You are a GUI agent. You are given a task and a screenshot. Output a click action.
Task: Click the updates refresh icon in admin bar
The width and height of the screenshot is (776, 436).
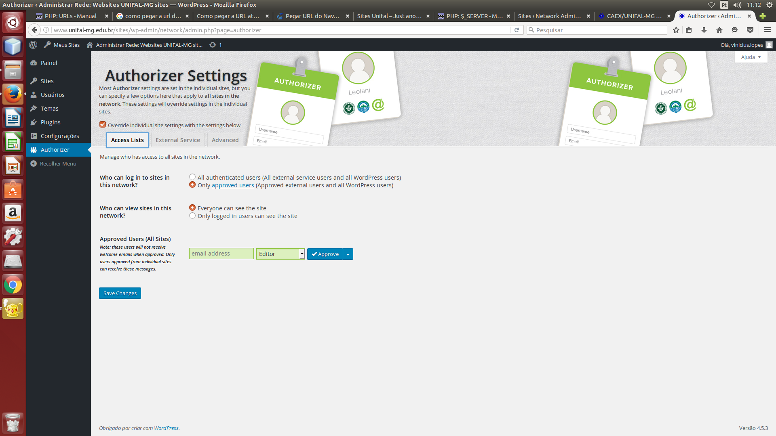pos(213,45)
